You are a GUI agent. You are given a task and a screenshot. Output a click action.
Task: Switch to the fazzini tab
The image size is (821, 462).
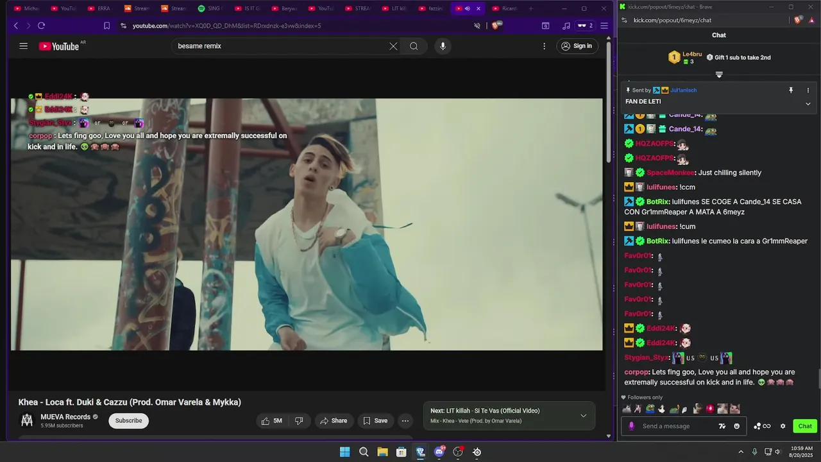click(x=431, y=8)
